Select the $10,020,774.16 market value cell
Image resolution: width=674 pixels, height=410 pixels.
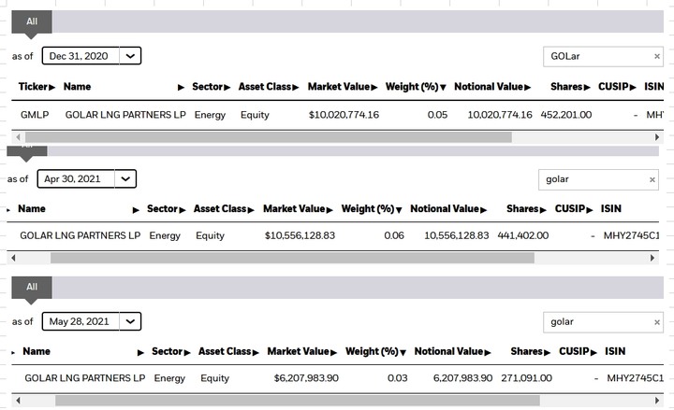(344, 115)
